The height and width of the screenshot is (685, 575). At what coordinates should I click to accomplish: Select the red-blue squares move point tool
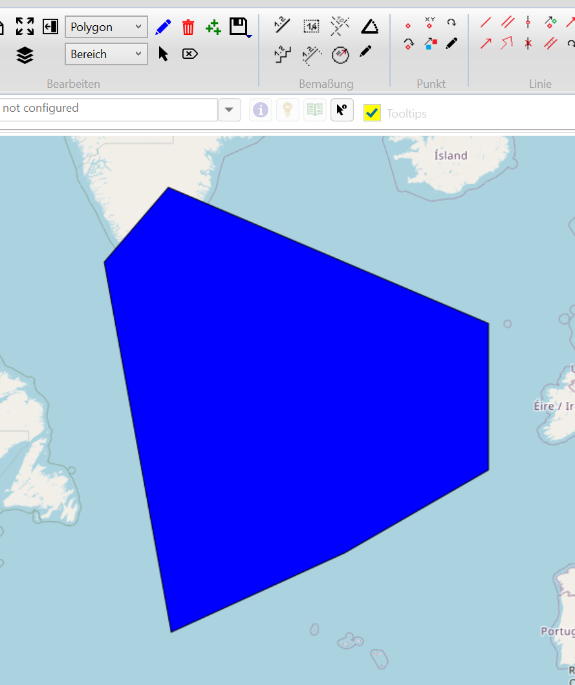coord(431,43)
